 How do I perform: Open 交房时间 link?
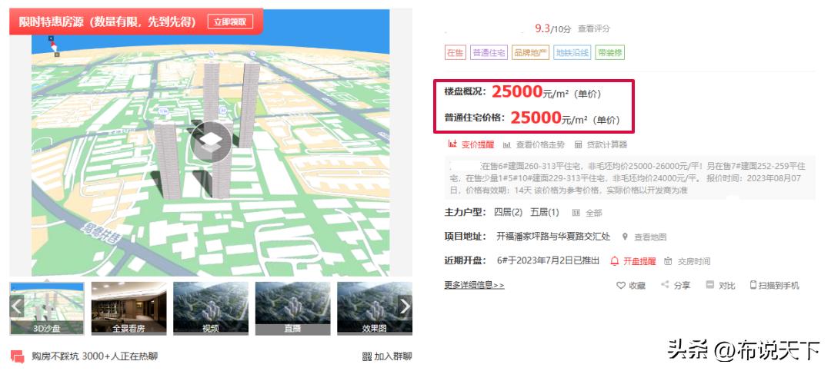coord(694,261)
